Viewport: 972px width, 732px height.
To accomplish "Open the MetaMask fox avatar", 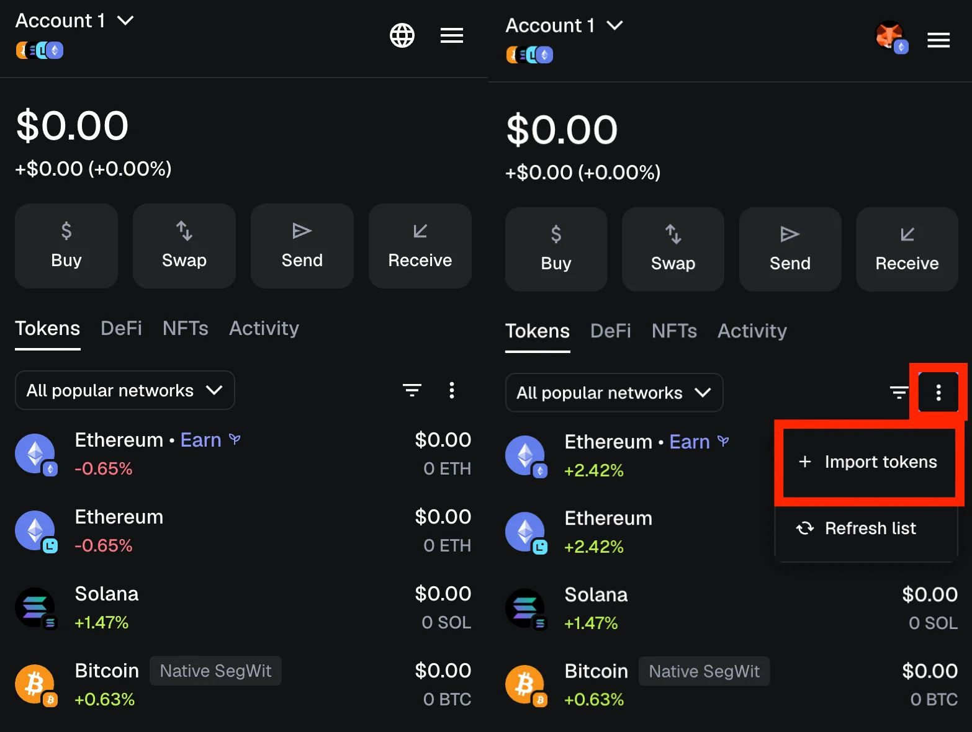I will click(x=891, y=35).
